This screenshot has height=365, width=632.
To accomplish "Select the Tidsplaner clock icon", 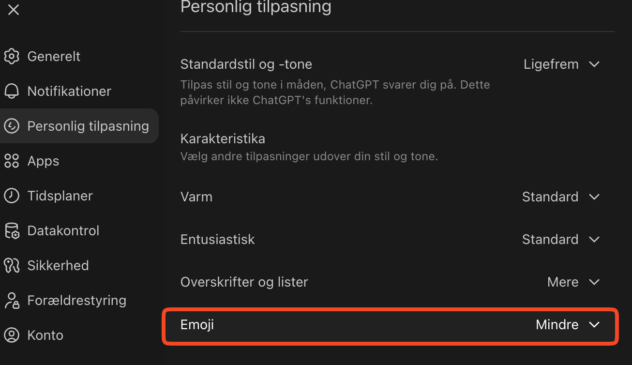I will click(12, 196).
